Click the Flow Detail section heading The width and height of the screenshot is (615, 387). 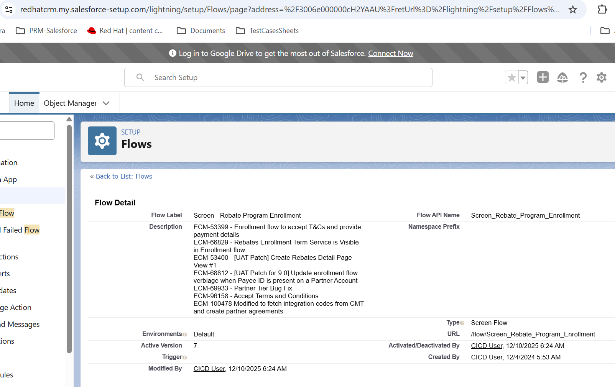(x=115, y=203)
